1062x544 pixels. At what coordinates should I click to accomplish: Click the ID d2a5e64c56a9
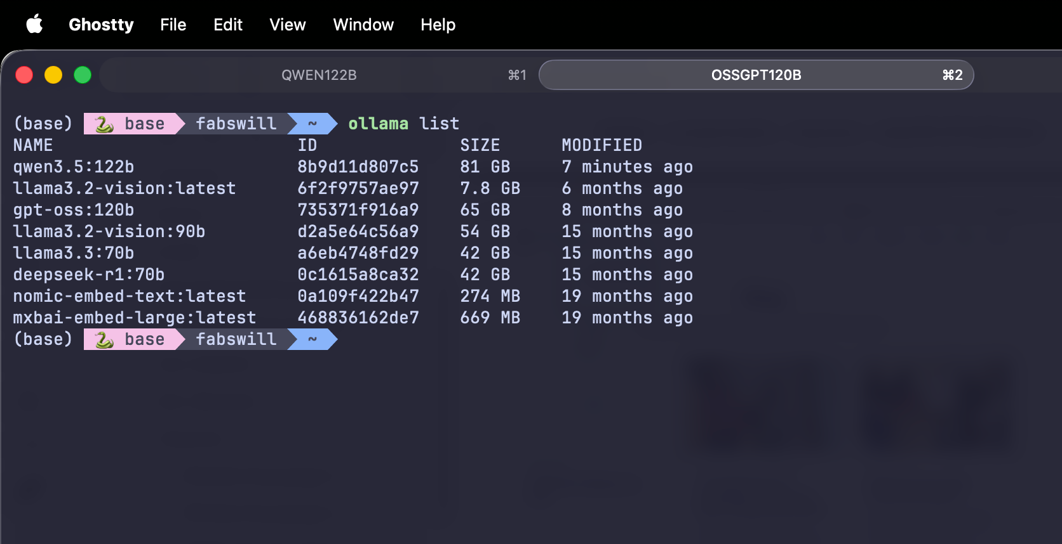[x=358, y=231]
